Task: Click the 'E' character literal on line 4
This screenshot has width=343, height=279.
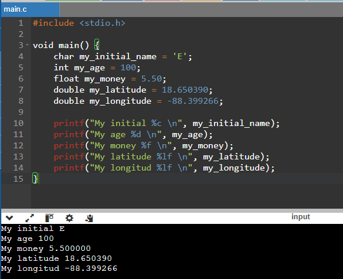Action: [x=180, y=57]
